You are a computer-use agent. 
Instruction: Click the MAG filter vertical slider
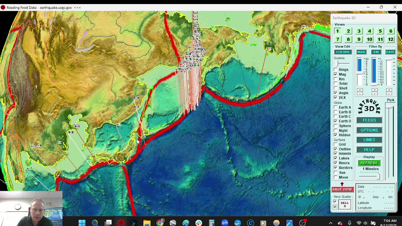360,72
